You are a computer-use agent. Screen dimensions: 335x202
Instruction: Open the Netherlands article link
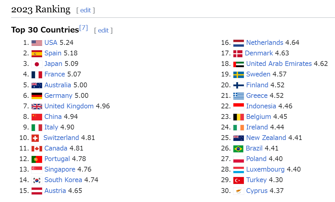pyautogui.click(x=265, y=43)
